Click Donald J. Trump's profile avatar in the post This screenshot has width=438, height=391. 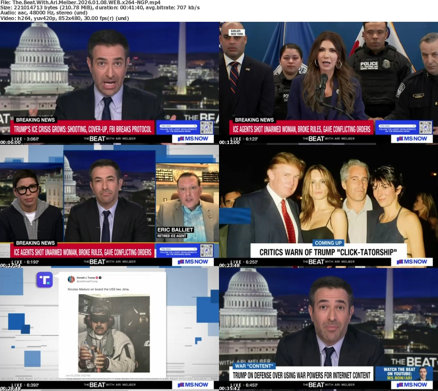tap(71, 279)
